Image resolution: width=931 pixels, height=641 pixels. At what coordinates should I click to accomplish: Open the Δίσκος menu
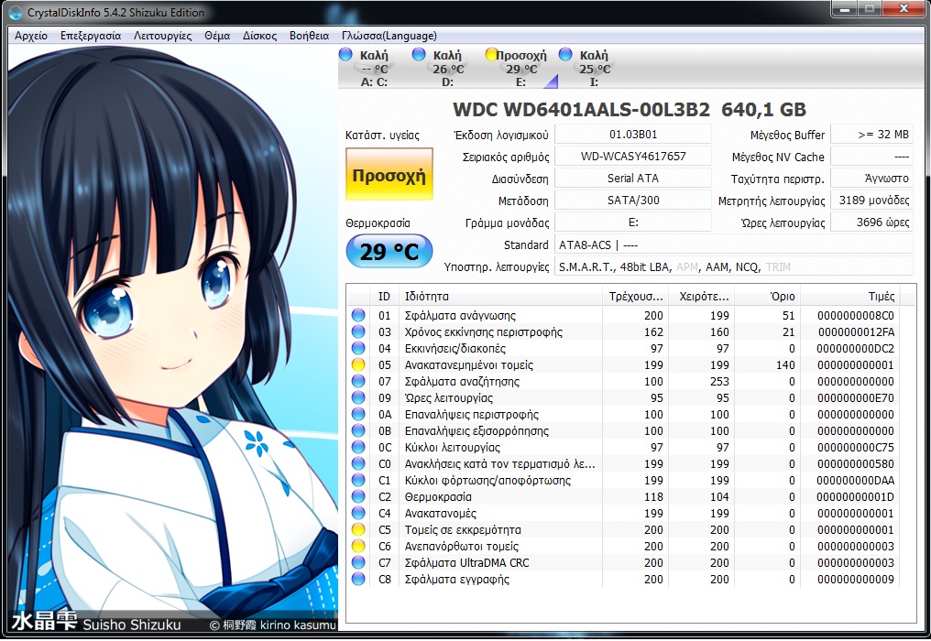coord(259,36)
